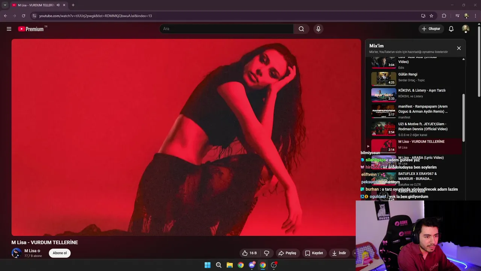
Task: Play Gülün Rengi from the playlist
Action: (416, 79)
